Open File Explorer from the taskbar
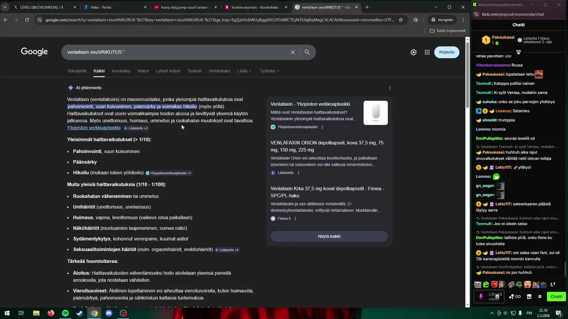Image resolution: width=568 pixels, height=319 pixels. pos(36,313)
